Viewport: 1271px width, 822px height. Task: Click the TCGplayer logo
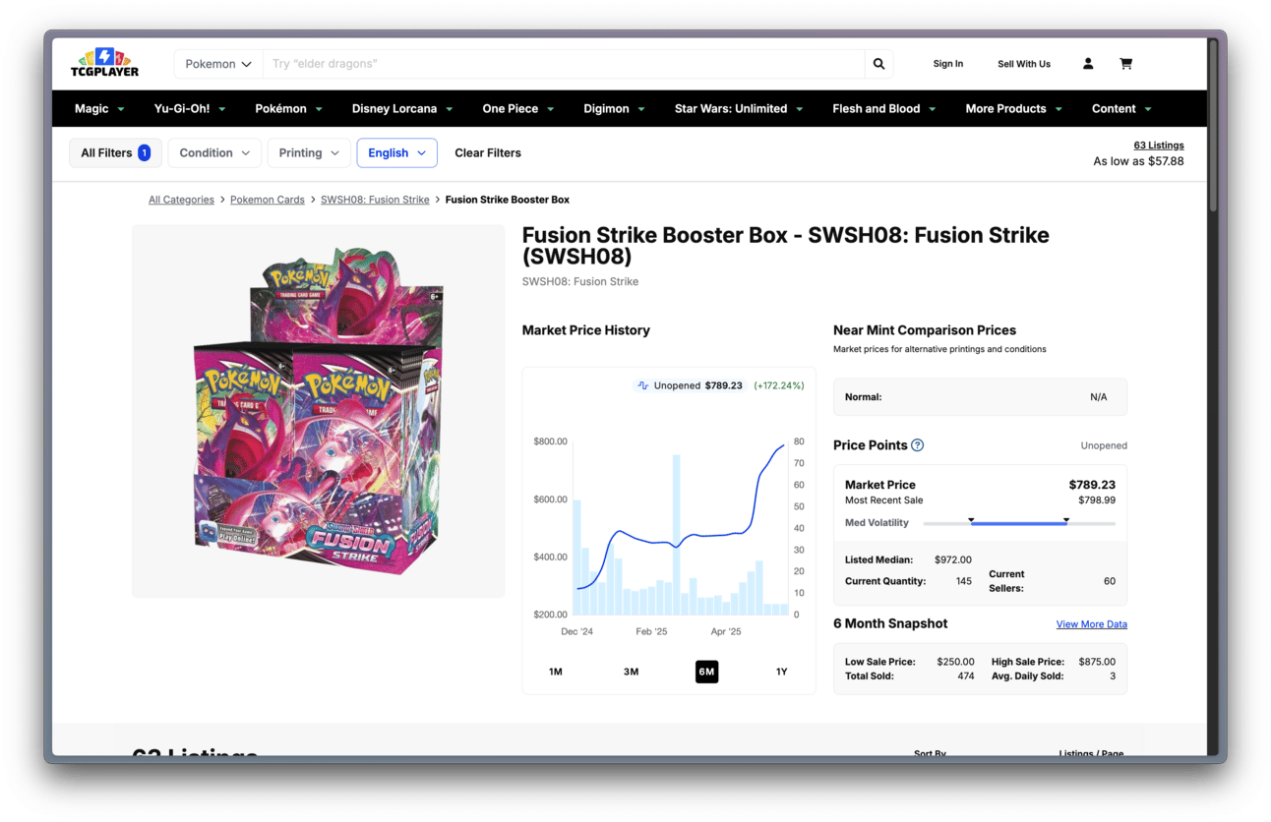coord(104,63)
